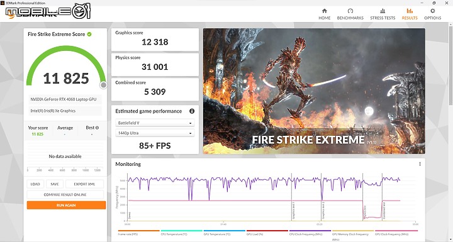Maximize the 3DMark window

[434, 3]
